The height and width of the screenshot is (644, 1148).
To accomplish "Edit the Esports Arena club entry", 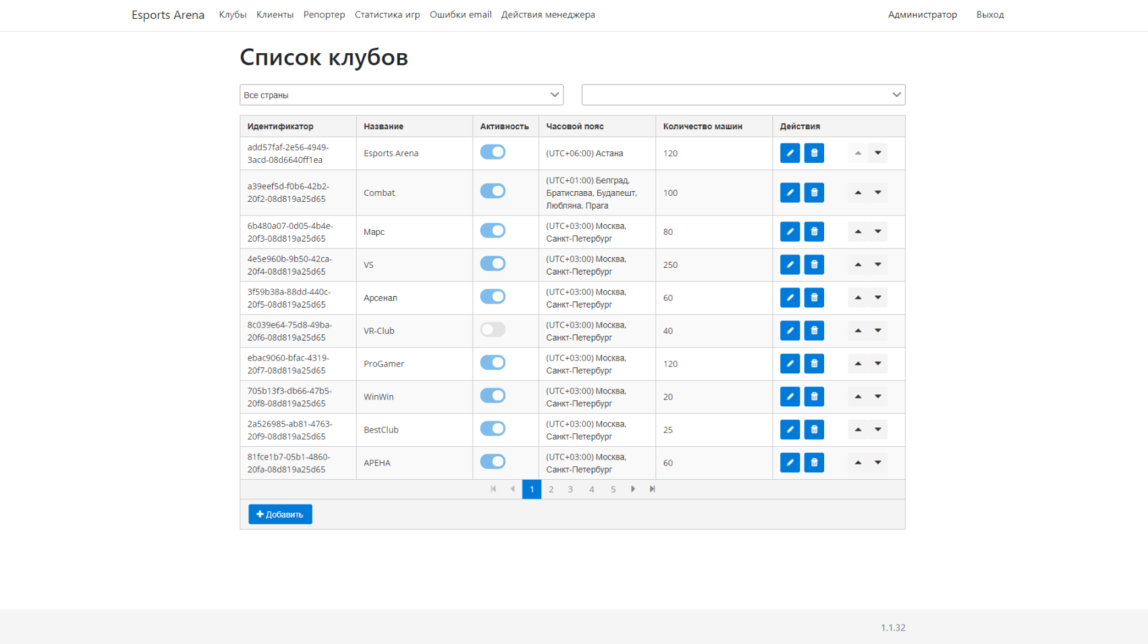I will (x=790, y=153).
